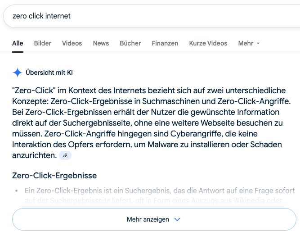Click the word anzurichten before the link chip
Image resolution: width=300 pixels, height=236 pixels.
pyautogui.click(x=35, y=155)
